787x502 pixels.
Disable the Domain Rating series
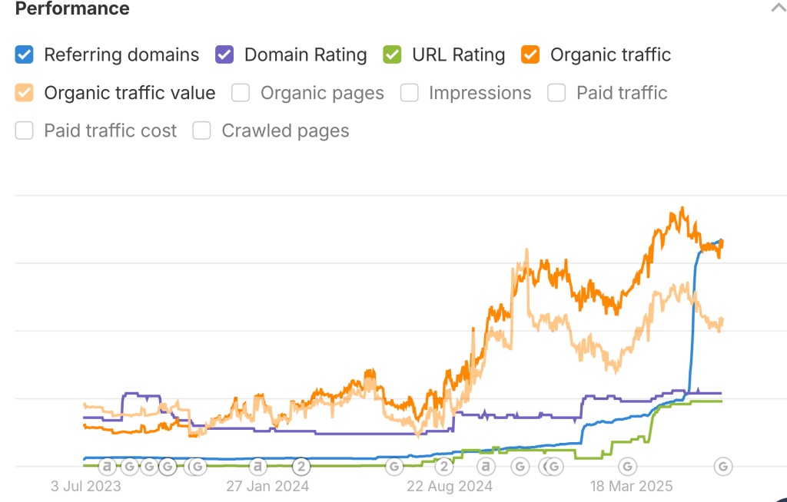[x=224, y=55]
